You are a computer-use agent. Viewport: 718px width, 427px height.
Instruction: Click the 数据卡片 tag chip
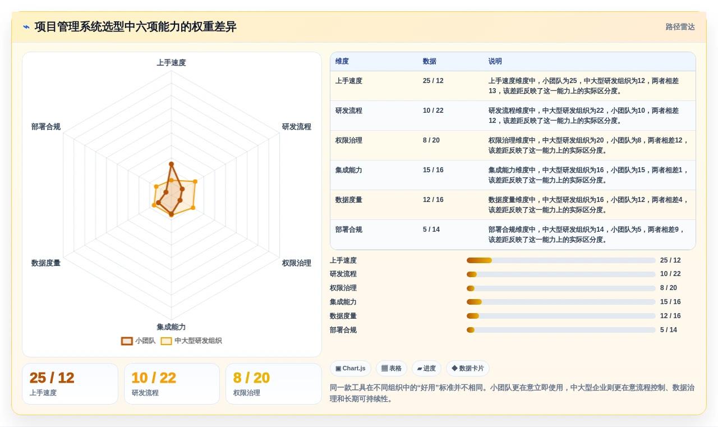[467, 369]
